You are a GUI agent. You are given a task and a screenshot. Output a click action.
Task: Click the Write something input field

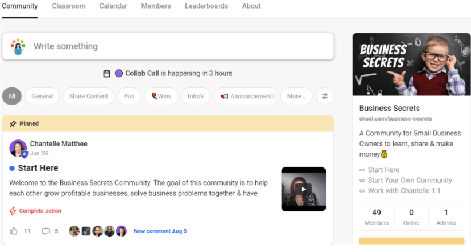[168, 46]
